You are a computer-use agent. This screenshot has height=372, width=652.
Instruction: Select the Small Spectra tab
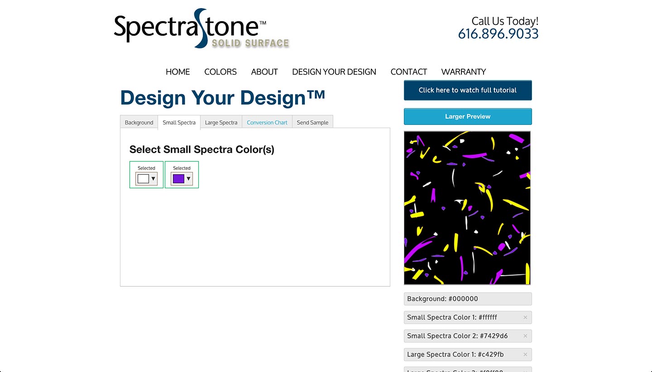pyautogui.click(x=179, y=122)
